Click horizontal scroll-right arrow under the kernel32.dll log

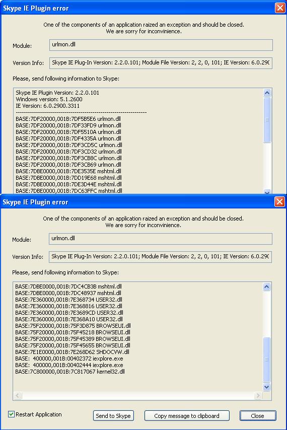(258, 395)
